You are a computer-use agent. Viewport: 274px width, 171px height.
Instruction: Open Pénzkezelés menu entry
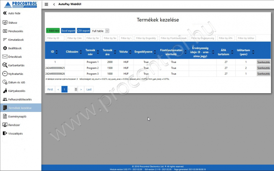click(x=16, y=31)
